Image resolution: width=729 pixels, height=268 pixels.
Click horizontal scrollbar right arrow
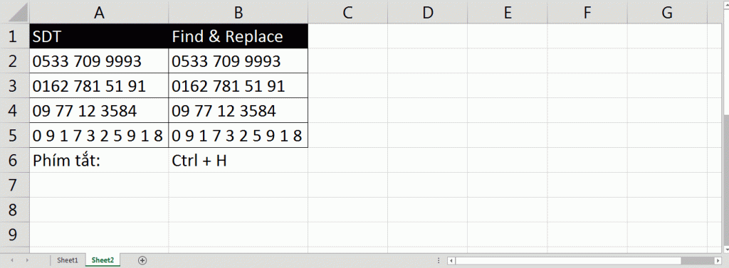pos(718,261)
